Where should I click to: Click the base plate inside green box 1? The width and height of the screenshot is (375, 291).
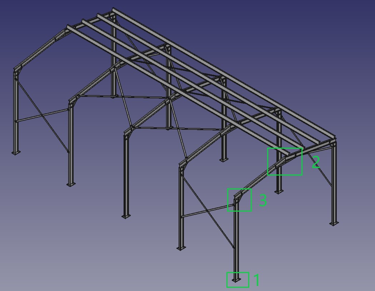pos(236,280)
